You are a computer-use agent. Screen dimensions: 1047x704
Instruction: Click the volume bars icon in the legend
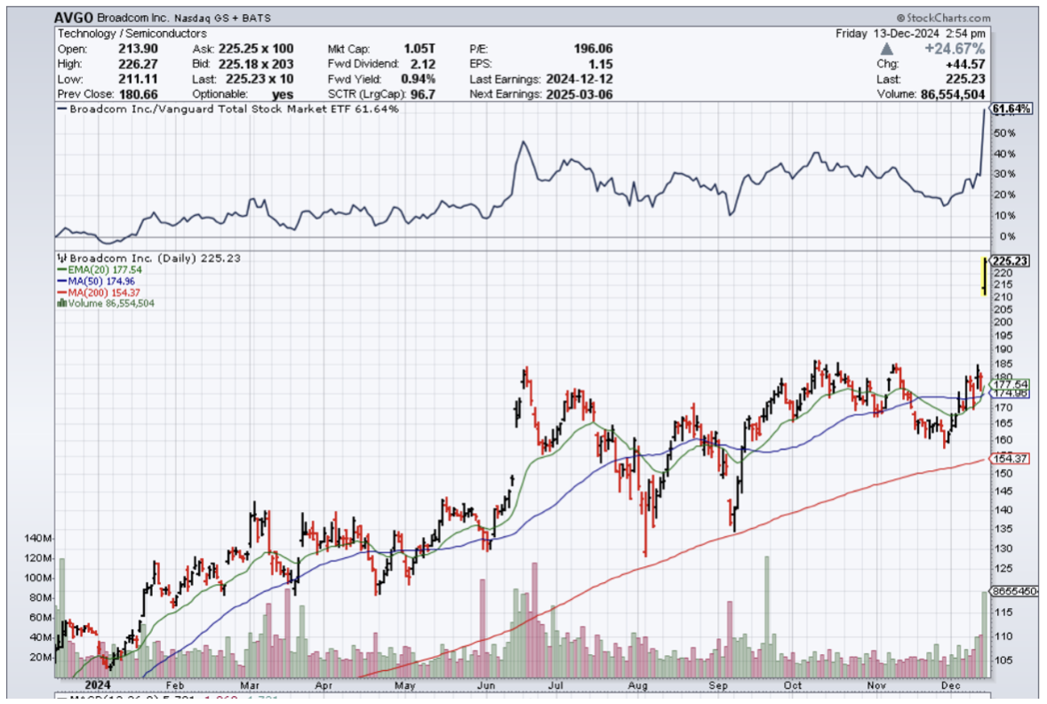[60, 303]
